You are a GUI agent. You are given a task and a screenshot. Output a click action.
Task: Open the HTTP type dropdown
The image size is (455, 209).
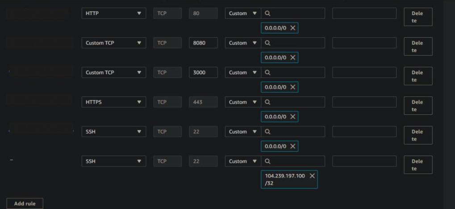[113, 13]
